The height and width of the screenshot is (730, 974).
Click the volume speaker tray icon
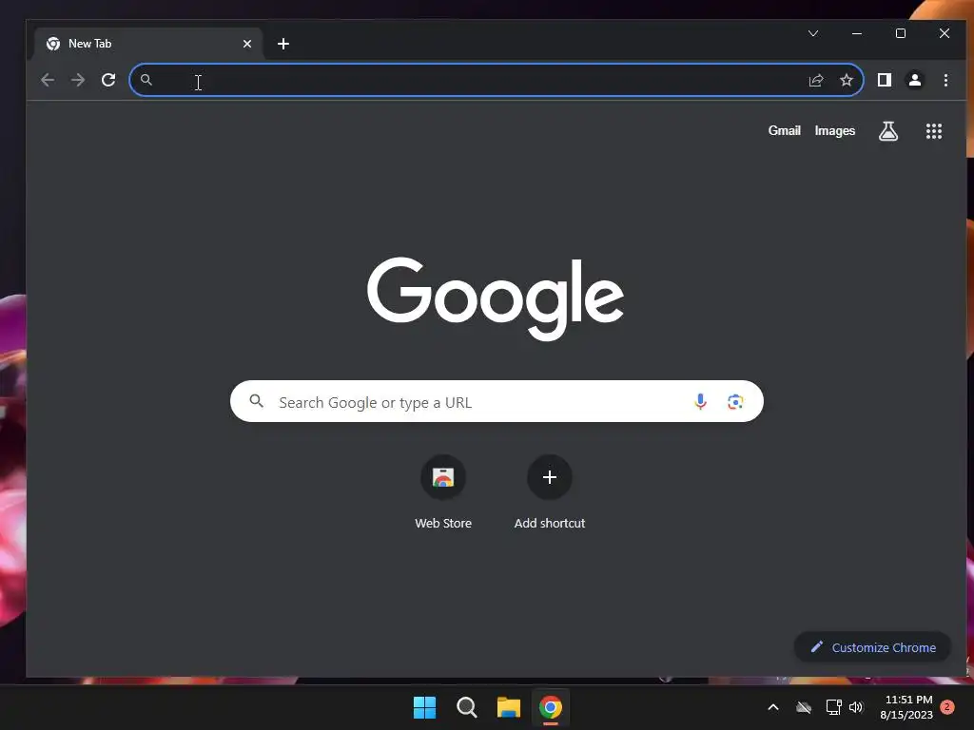[856, 707]
